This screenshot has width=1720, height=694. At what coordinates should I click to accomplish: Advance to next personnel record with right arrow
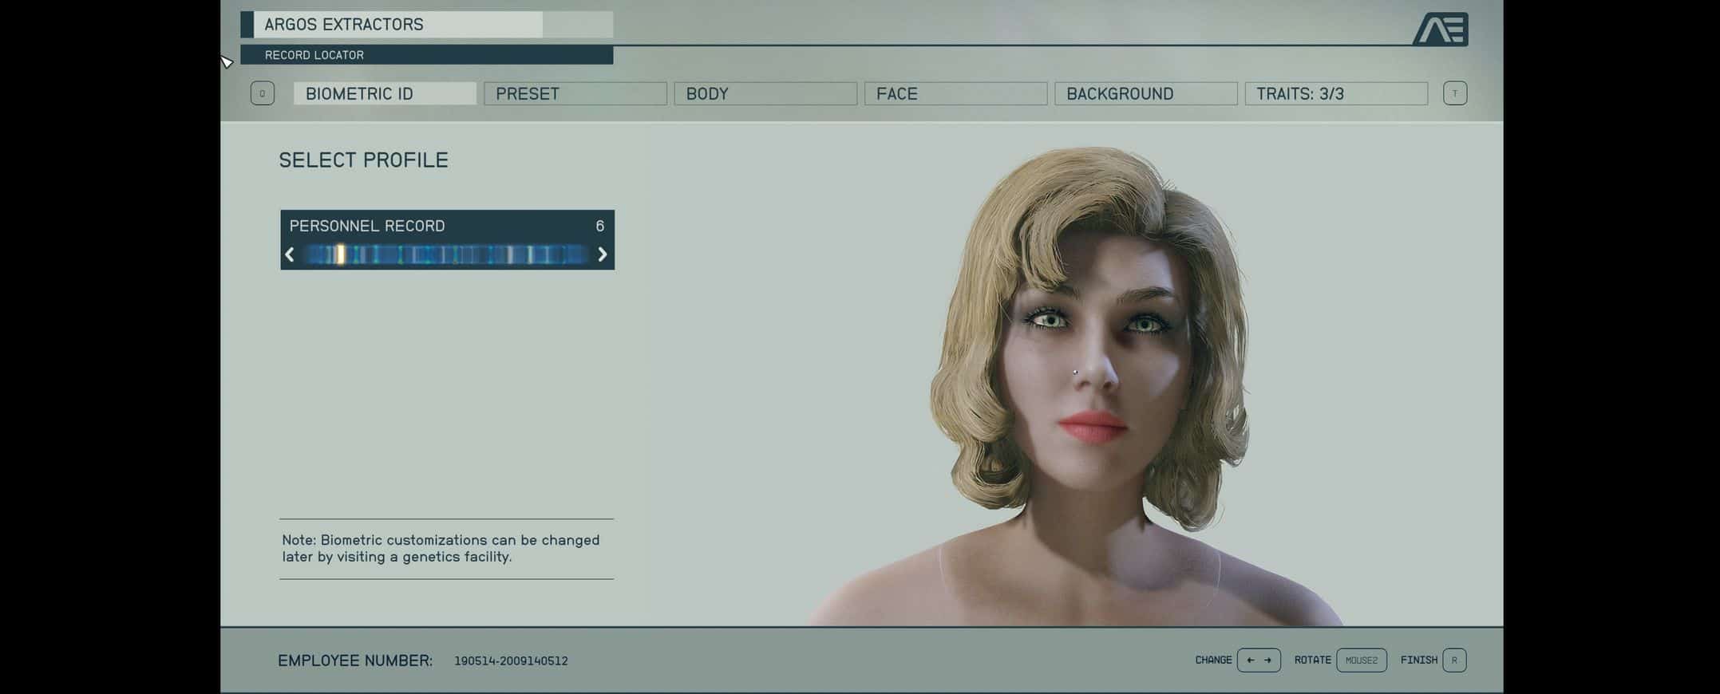point(603,254)
